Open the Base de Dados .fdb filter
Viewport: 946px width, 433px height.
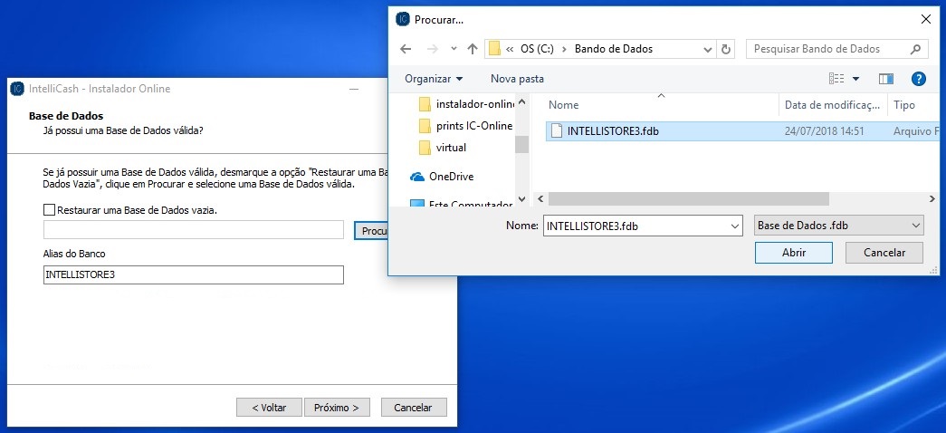point(839,226)
